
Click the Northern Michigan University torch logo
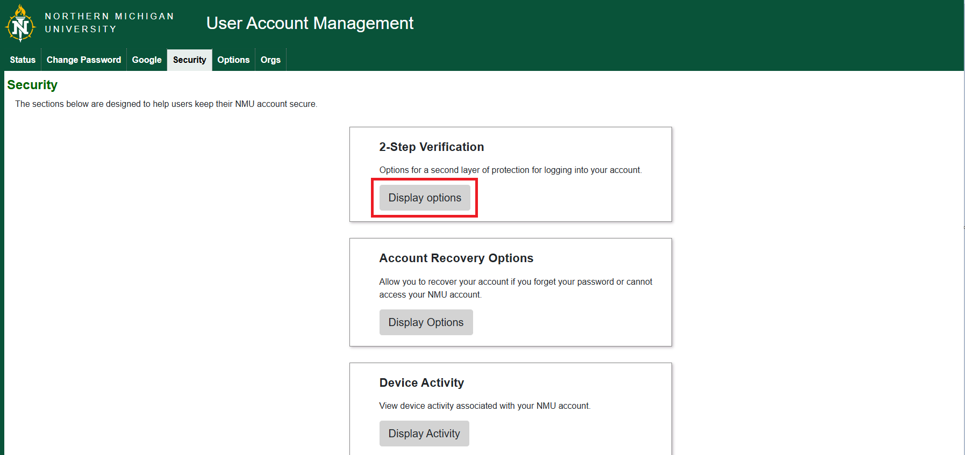click(20, 23)
